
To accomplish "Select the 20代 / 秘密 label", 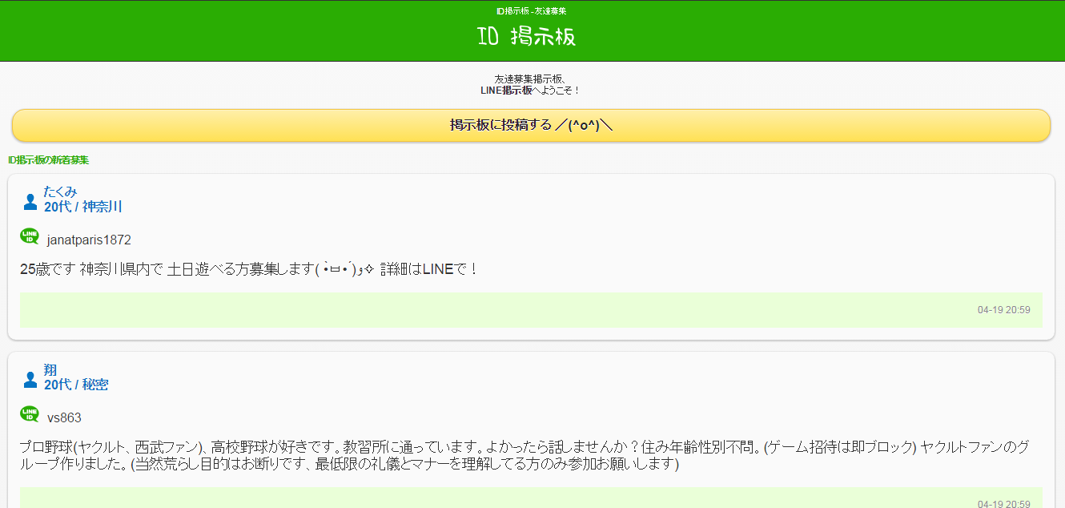I will point(76,385).
